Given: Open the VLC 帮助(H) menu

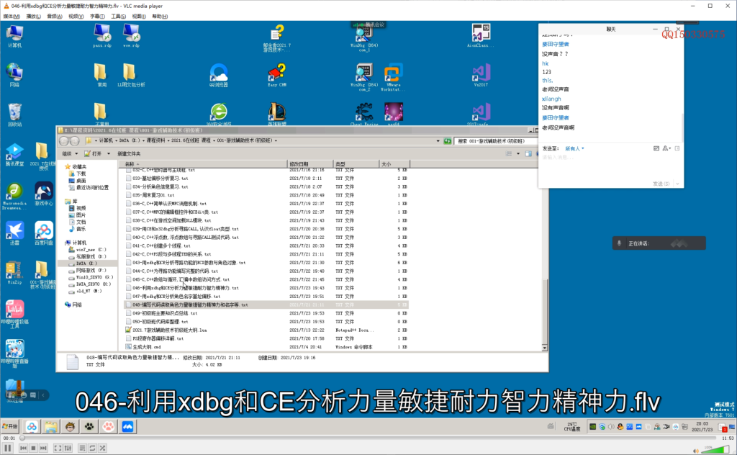Looking at the screenshot, I should 160,17.
